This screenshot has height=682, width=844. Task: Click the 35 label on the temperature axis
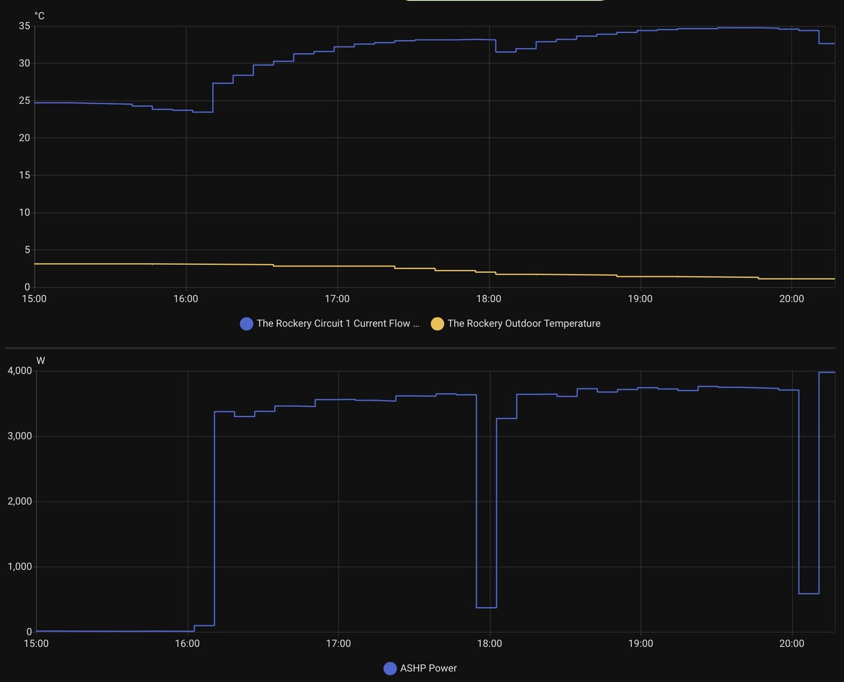tap(25, 26)
